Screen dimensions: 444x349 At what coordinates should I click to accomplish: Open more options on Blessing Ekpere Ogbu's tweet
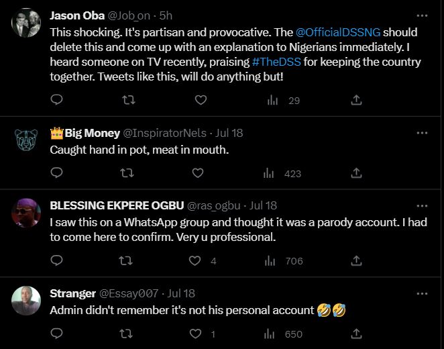click(x=421, y=205)
